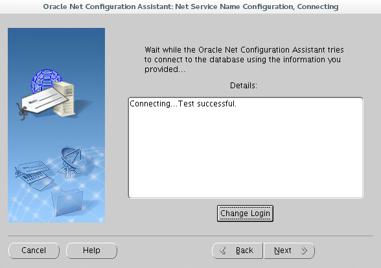Screen dimensions: 381x268
Task: Click the 'Wait while the Oracle Net' instruction text
Action: click(244, 60)
